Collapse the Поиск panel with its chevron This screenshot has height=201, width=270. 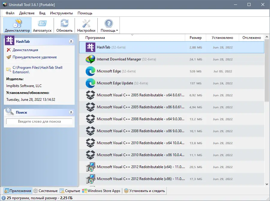71,112
